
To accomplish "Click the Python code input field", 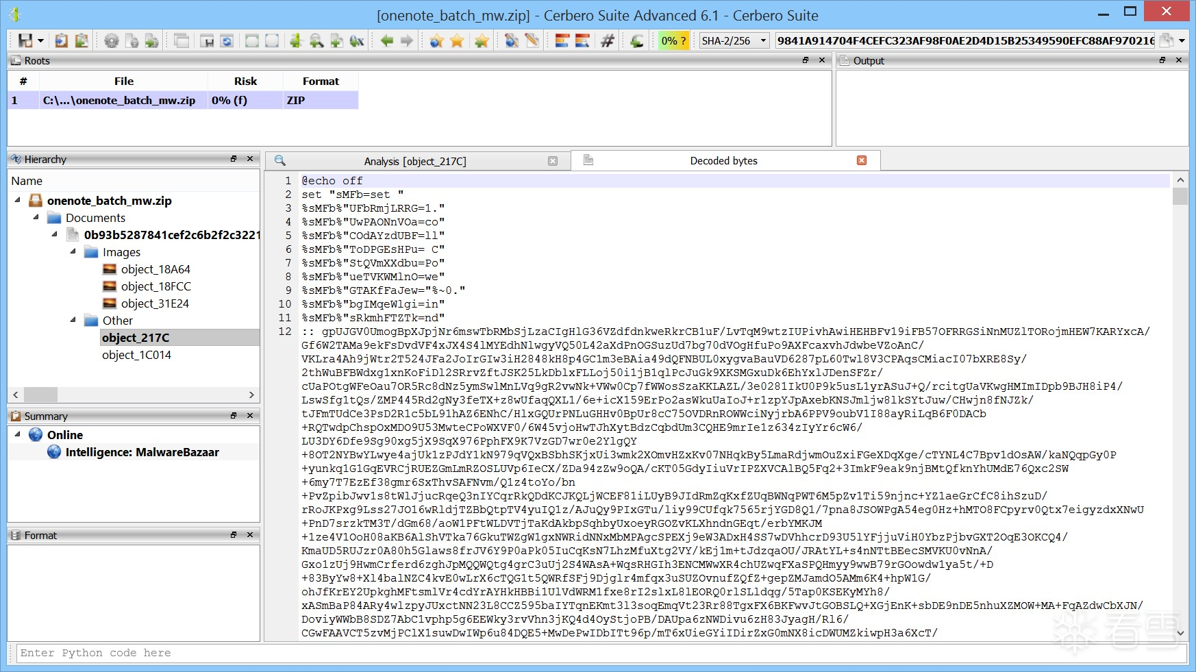I will pyautogui.click(x=601, y=653).
